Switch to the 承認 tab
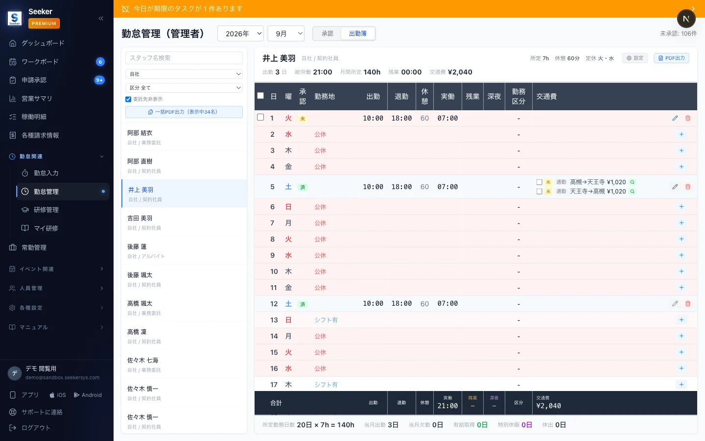 328,33
